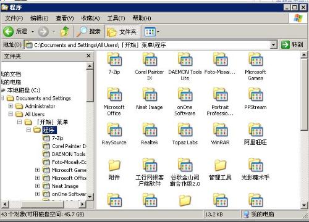Screen dimensions: 309x222
Task: Open the 管理工具 folder icon
Action: coord(221,165)
